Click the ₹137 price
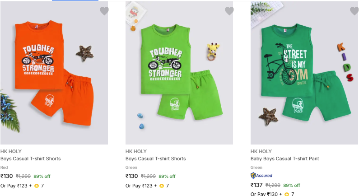 (x=256, y=185)
